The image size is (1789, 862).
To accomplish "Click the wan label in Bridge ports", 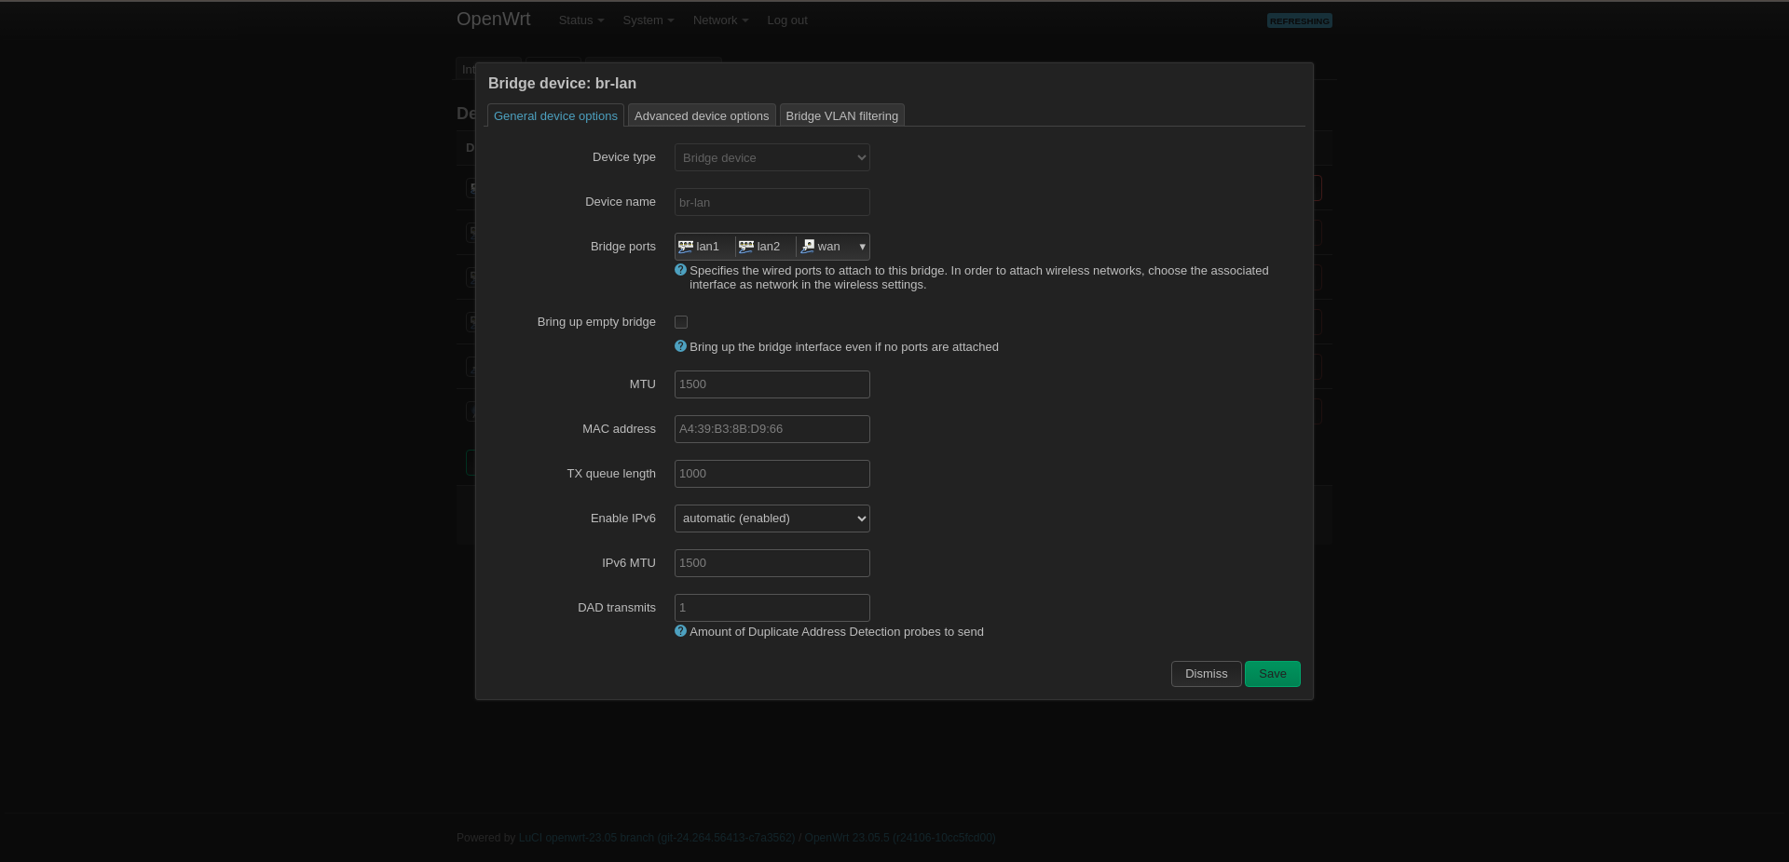I will click(x=828, y=247).
